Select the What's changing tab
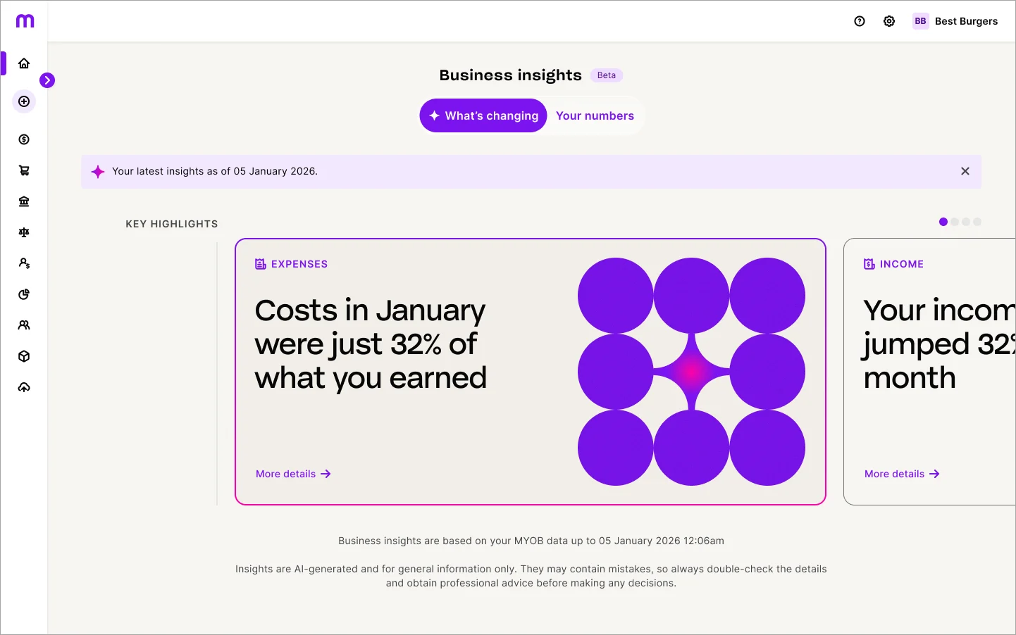 tap(483, 115)
